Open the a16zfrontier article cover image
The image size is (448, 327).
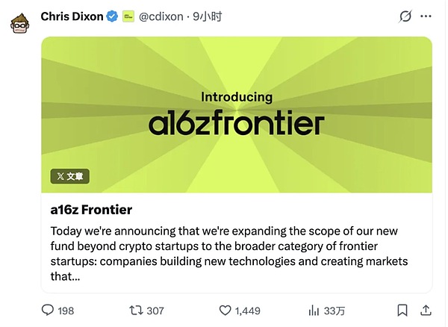[237, 114]
